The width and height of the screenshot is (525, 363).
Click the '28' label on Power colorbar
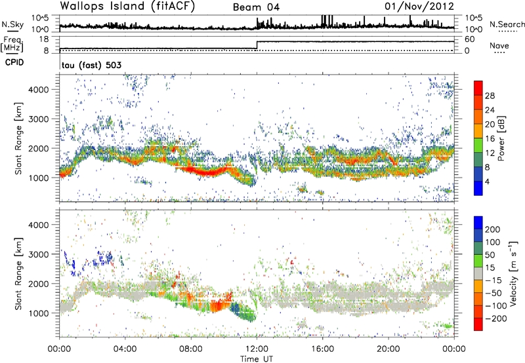[490, 96]
